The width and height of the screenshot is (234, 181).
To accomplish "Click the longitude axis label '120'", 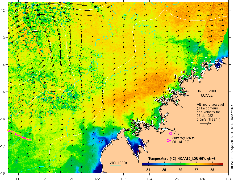I will point(45,179).
